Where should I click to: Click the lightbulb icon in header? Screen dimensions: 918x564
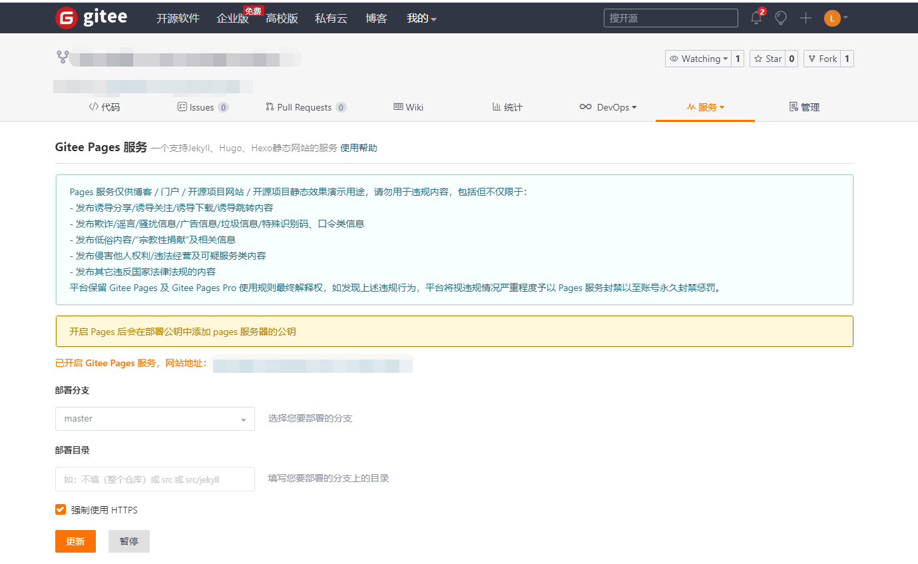click(x=781, y=18)
